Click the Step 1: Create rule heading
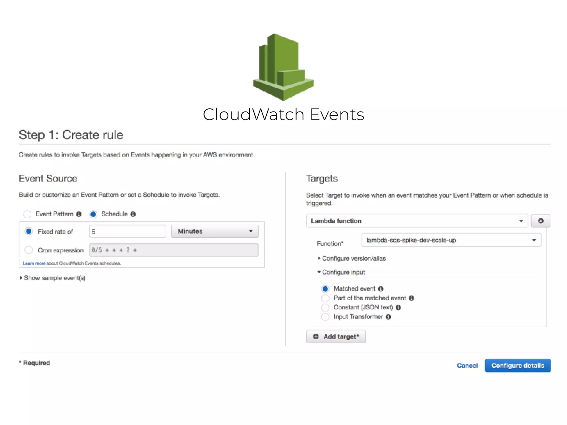567x425 pixels. pyautogui.click(x=71, y=135)
